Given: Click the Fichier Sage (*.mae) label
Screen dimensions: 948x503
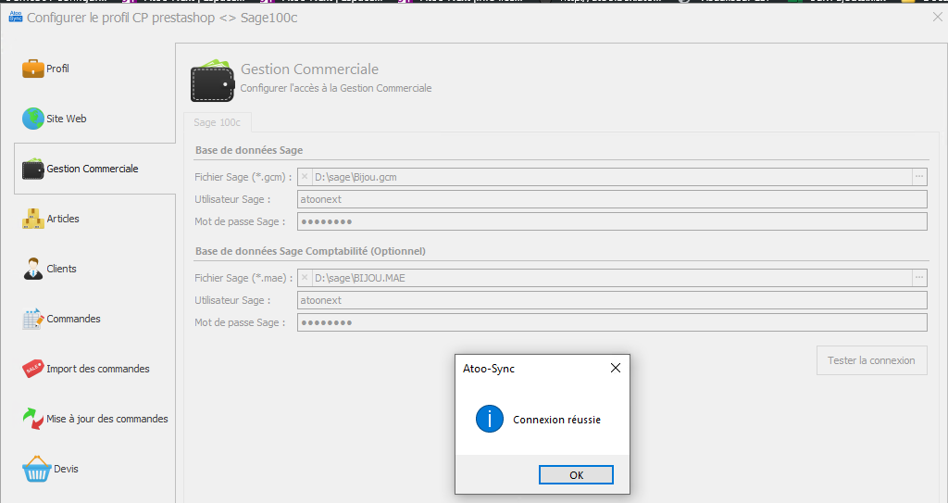Looking at the screenshot, I should (243, 278).
